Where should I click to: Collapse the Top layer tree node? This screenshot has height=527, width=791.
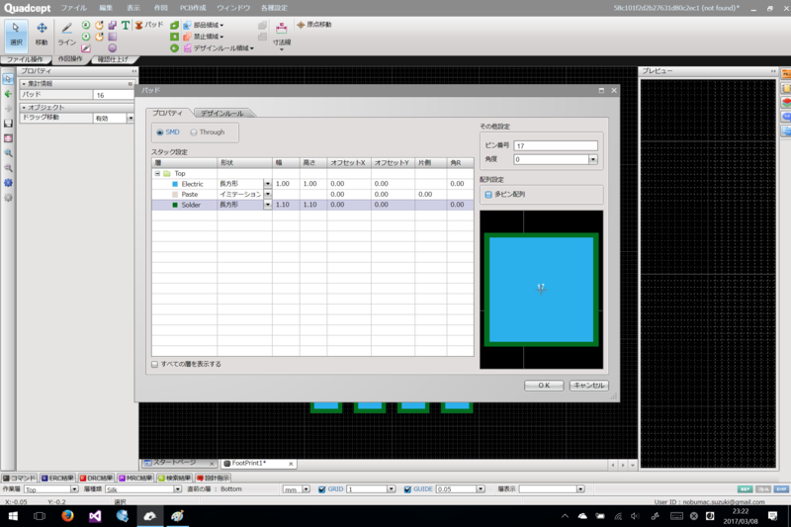point(157,173)
